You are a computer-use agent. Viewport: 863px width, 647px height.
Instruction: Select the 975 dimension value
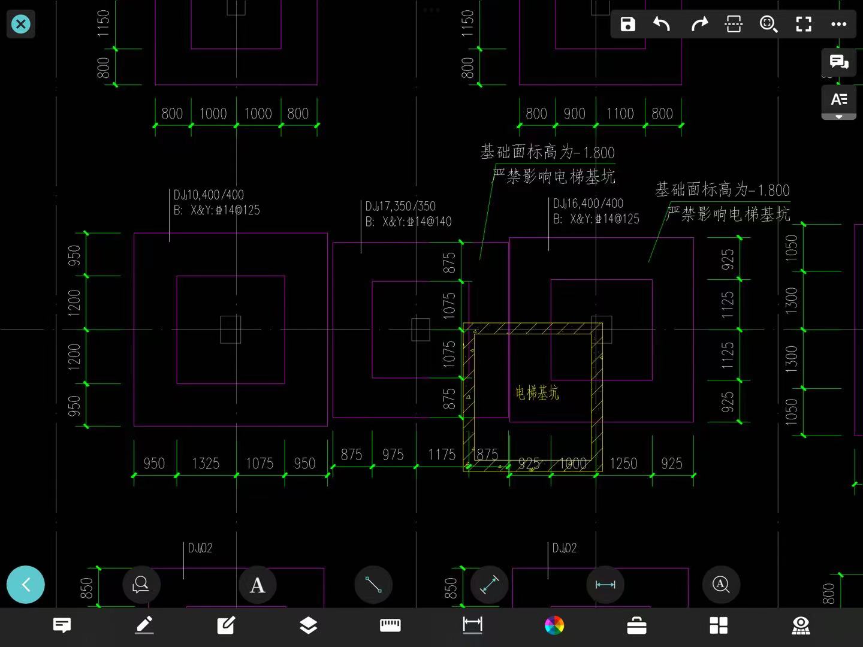[393, 455]
